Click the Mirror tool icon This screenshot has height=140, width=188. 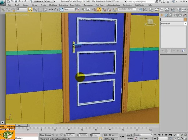coord(140,10)
